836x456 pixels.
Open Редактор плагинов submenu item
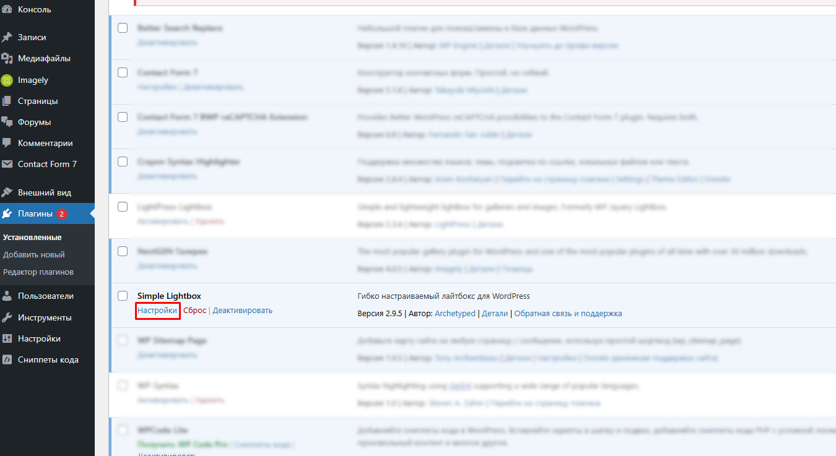38,272
